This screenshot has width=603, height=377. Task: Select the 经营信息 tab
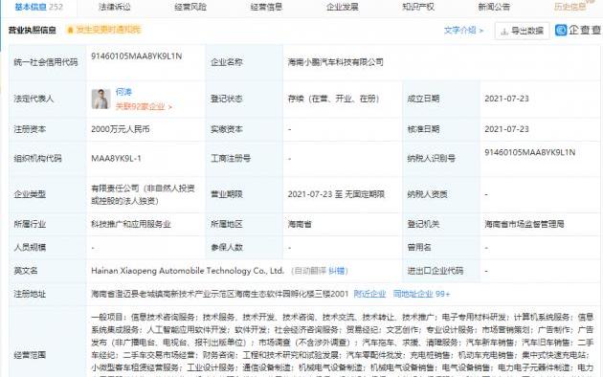266,7
